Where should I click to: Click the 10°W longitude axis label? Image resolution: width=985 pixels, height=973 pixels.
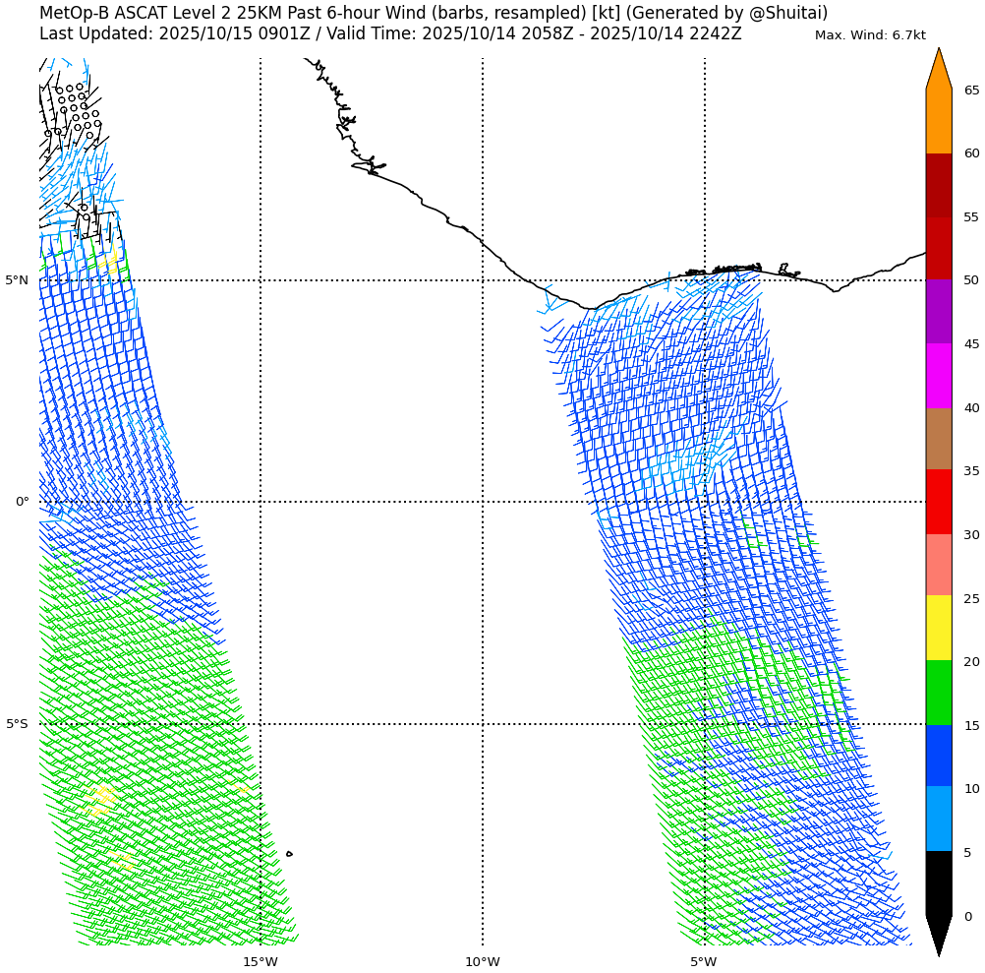tap(482, 961)
